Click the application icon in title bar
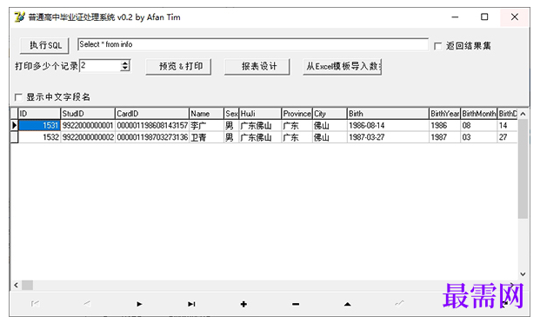 pos(19,16)
